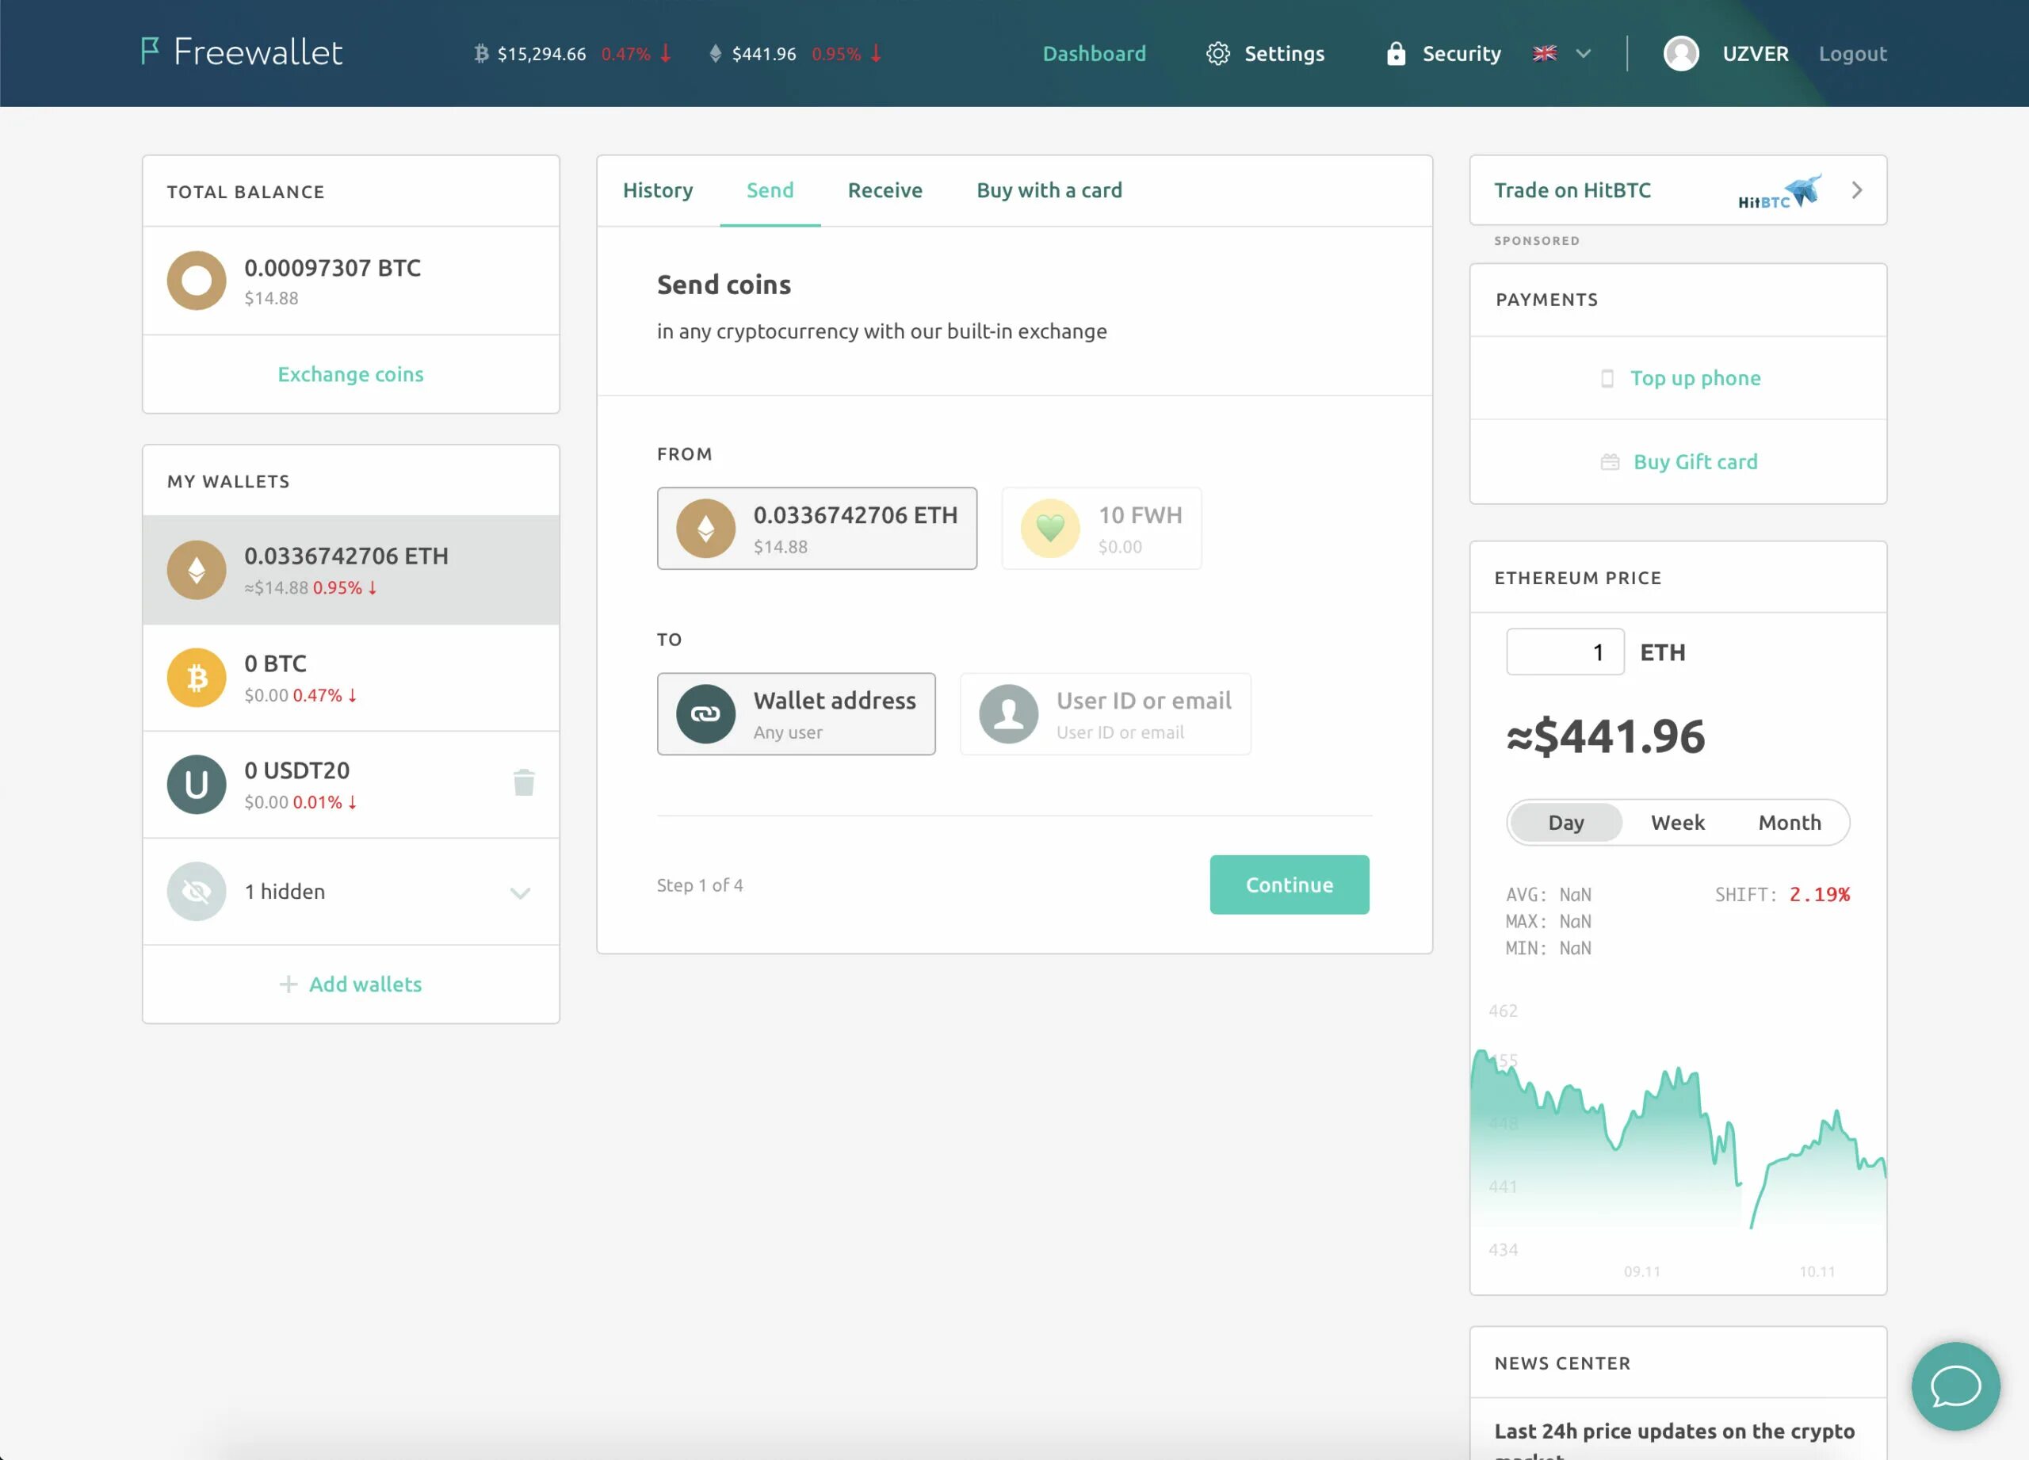This screenshot has height=1460, width=2029.
Task: Click the Settings gear icon
Action: coord(1217,54)
